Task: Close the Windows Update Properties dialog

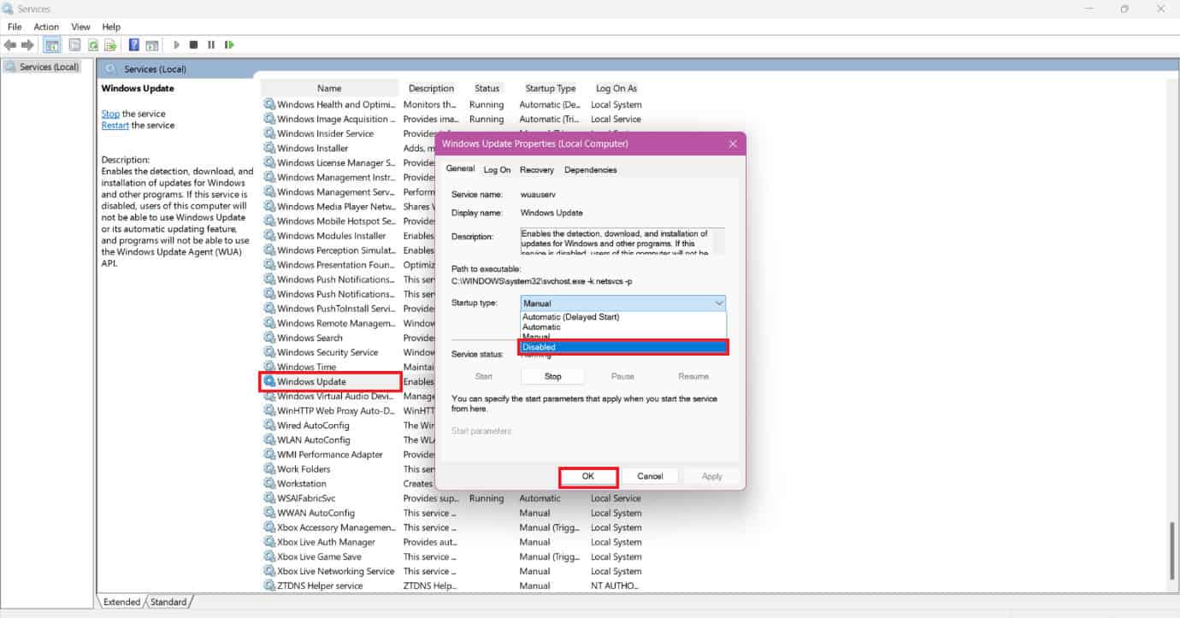Action: click(x=732, y=144)
